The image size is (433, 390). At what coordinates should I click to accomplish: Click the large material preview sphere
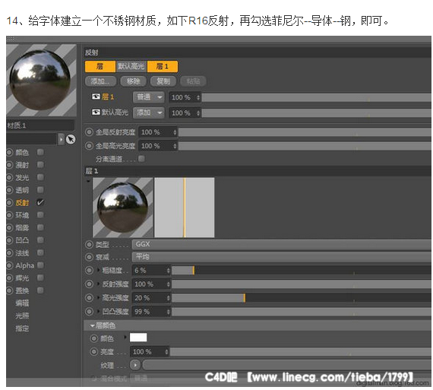coord(41,80)
